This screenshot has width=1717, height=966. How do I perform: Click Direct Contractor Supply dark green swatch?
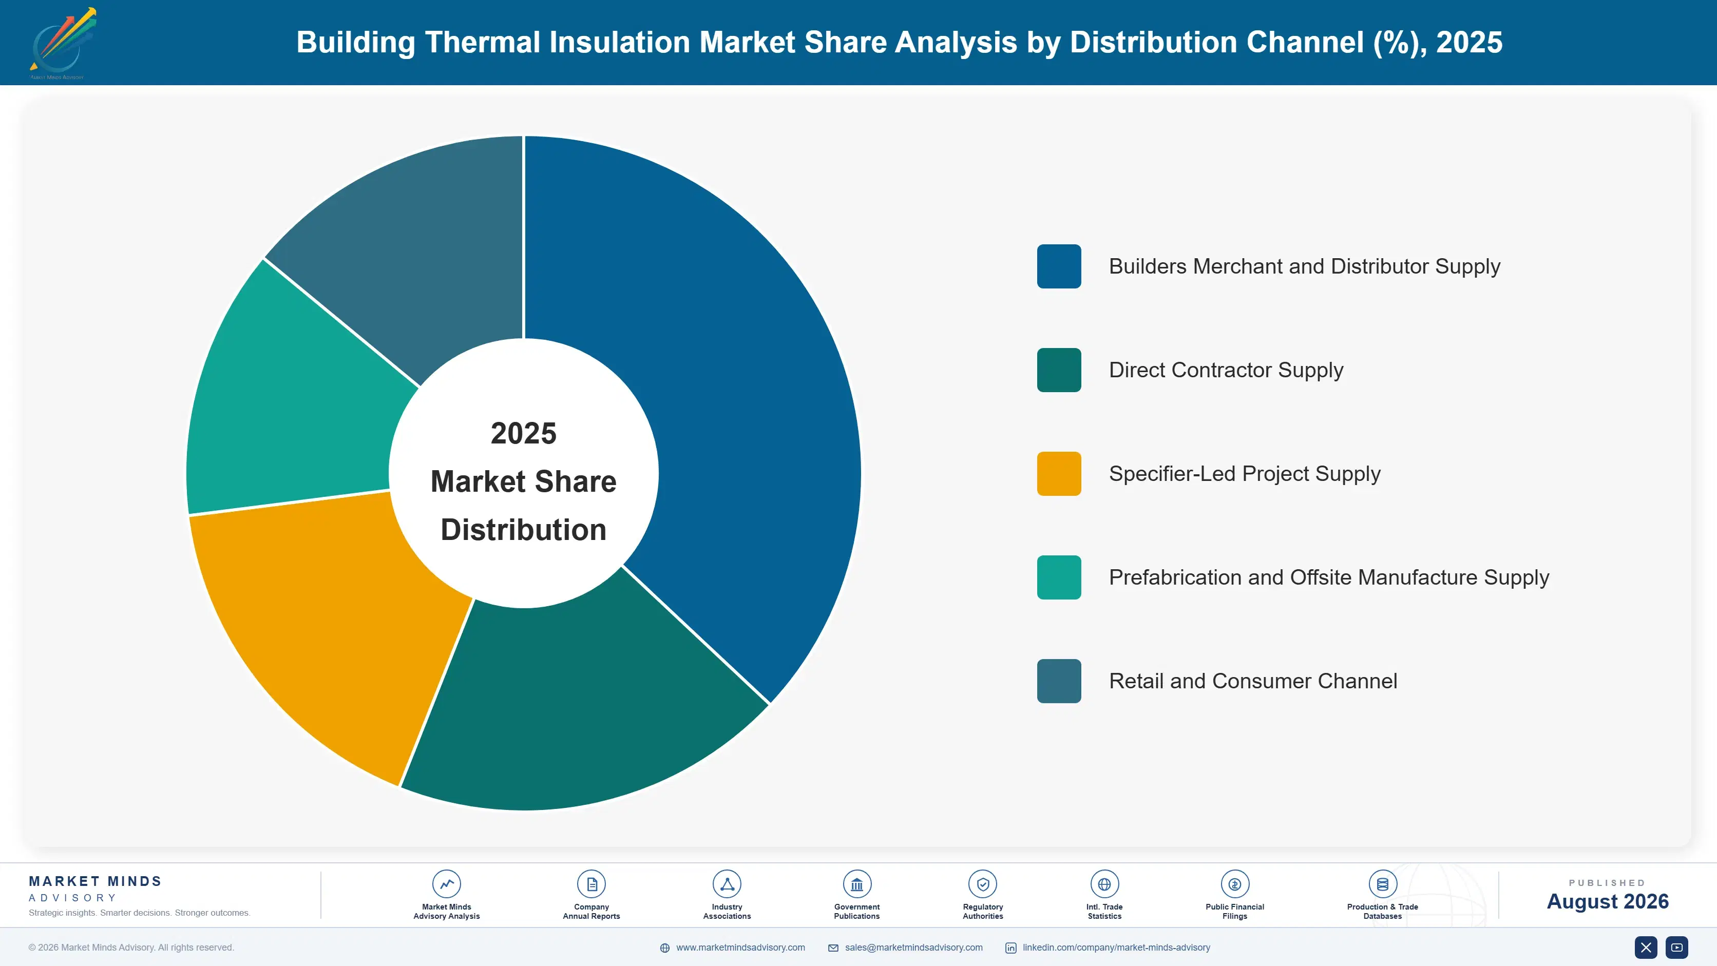click(1058, 370)
